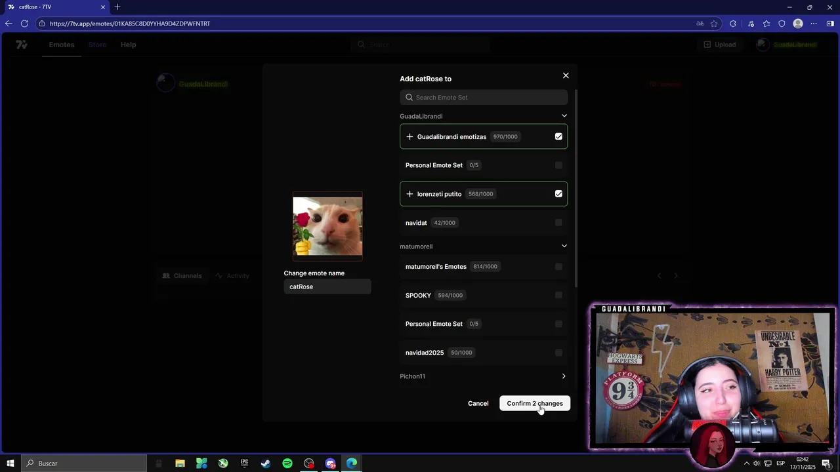Screen dimensions: 840x472
Task: Click the 970/1000 count badge
Action: point(505,136)
